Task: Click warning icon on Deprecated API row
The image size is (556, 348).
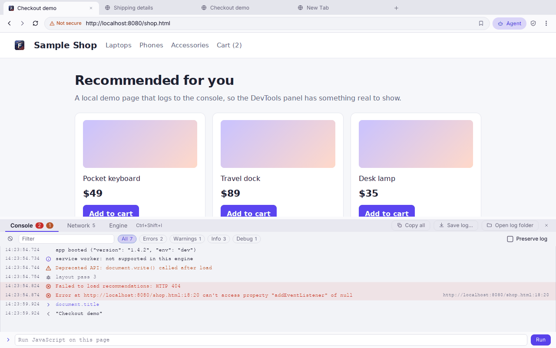Action: click(x=48, y=268)
